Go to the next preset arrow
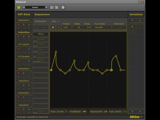This screenshot has height=120, width=160. (x=47, y=7)
